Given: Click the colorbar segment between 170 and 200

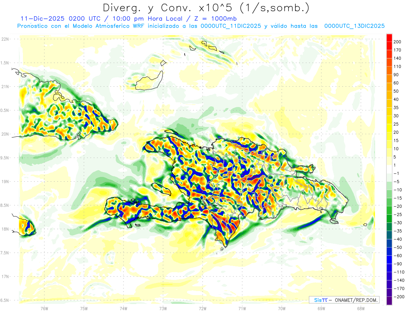Looking at the screenshot, I should [389, 46].
